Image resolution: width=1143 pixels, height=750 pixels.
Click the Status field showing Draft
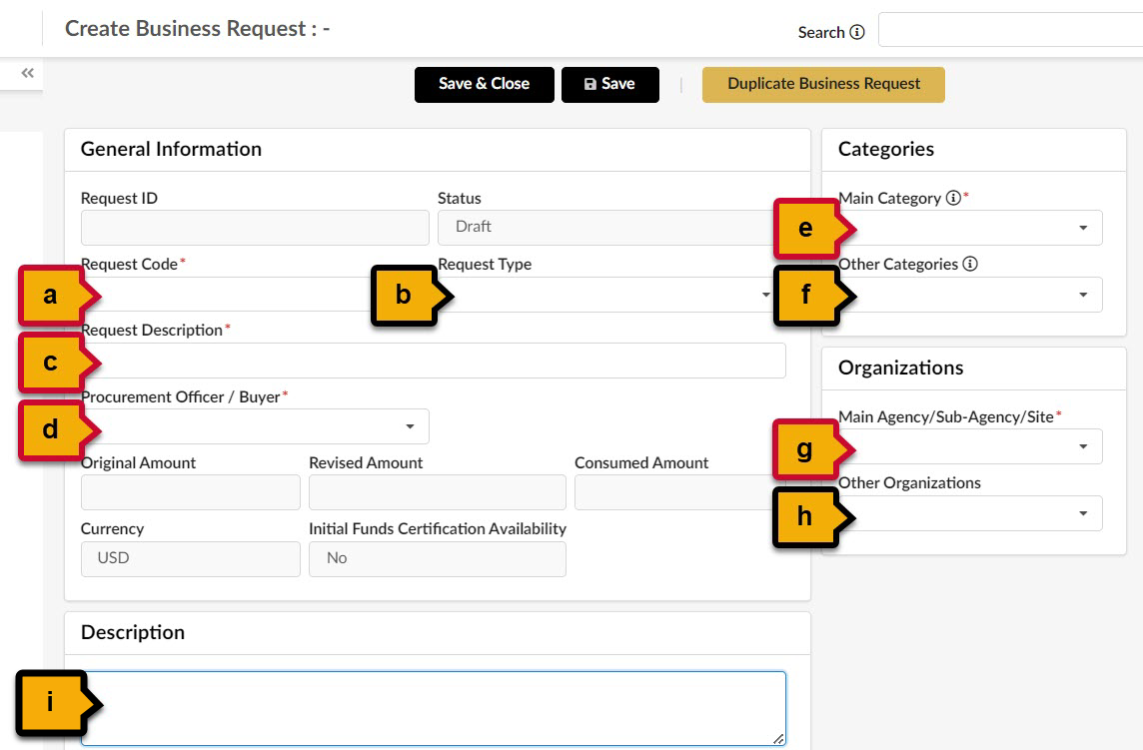pyautogui.click(x=609, y=228)
